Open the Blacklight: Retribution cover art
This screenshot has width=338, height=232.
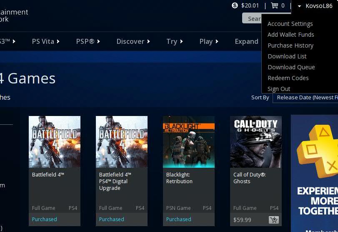[189, 142]
